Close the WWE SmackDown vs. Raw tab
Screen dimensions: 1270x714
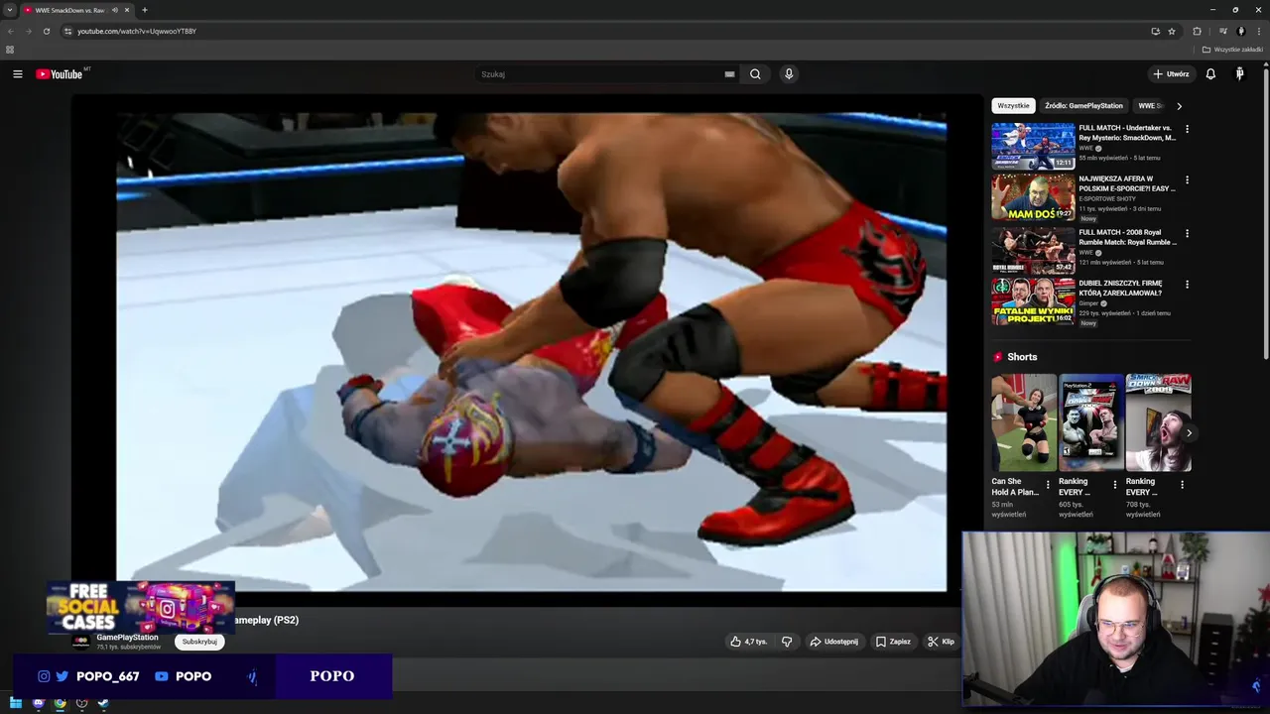[x=127, y=10]
